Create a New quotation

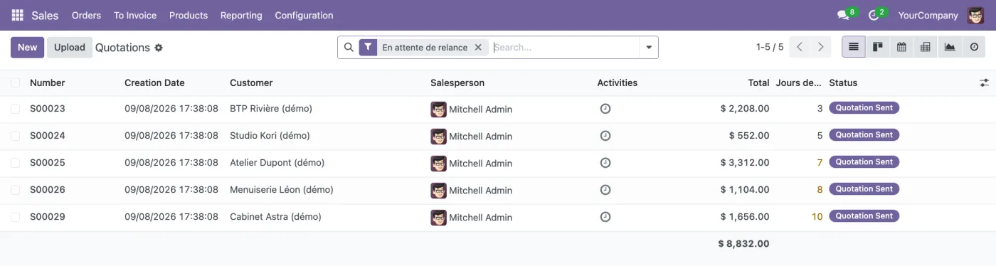click(x=27, y=48)
